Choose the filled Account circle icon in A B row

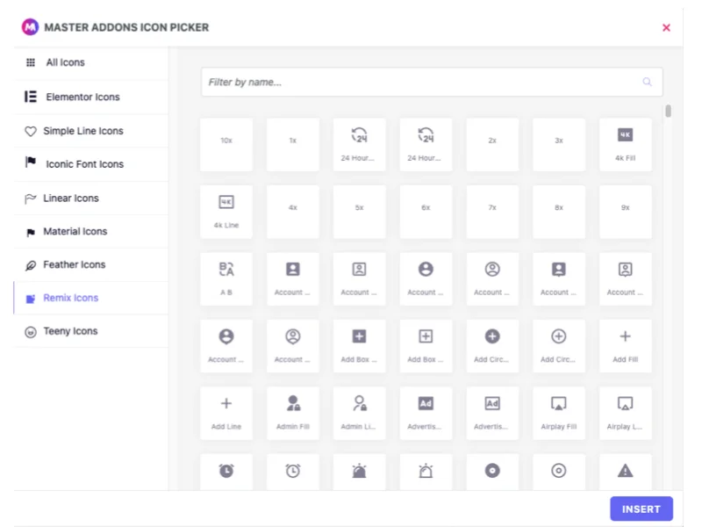426,278
